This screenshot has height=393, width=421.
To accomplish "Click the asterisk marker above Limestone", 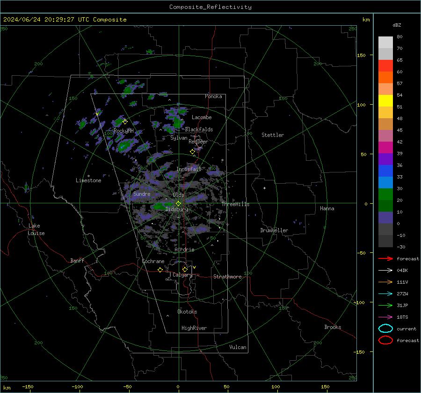I will coord(88,176).
